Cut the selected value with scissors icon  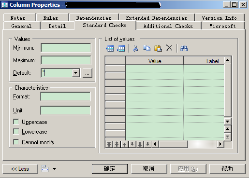tap(135, 48)
